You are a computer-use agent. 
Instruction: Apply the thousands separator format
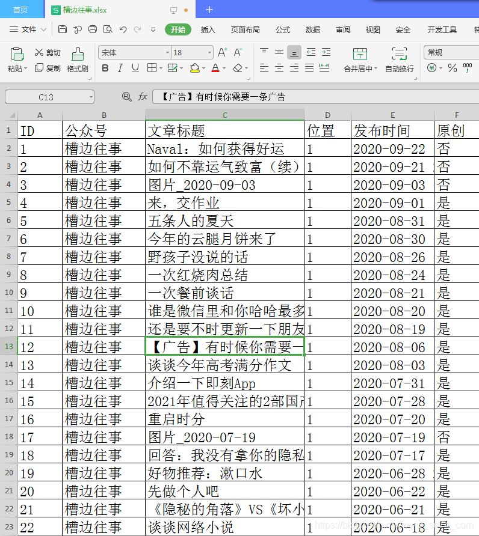(x=468, y=67)
